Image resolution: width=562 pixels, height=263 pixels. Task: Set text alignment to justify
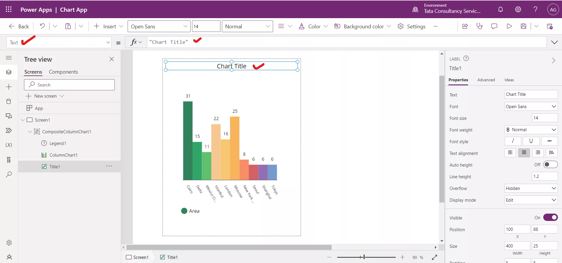tap(551, 153)
